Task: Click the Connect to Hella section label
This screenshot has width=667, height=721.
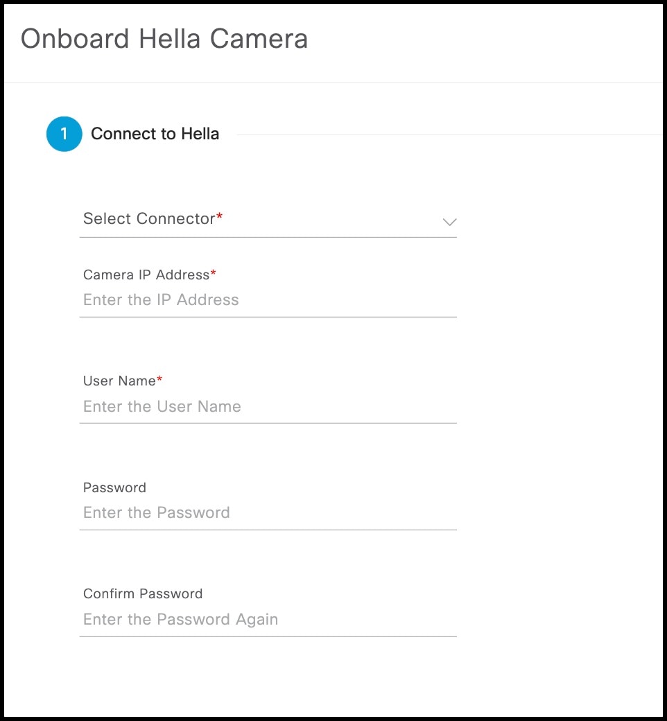Action: pos(155,134)
